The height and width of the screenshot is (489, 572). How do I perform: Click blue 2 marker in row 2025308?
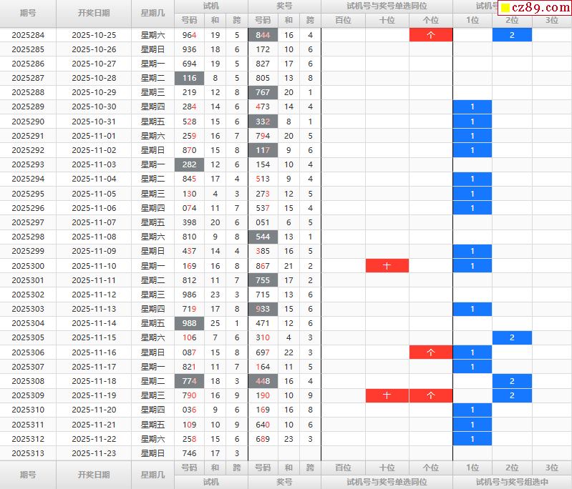[x=512, y=381]
